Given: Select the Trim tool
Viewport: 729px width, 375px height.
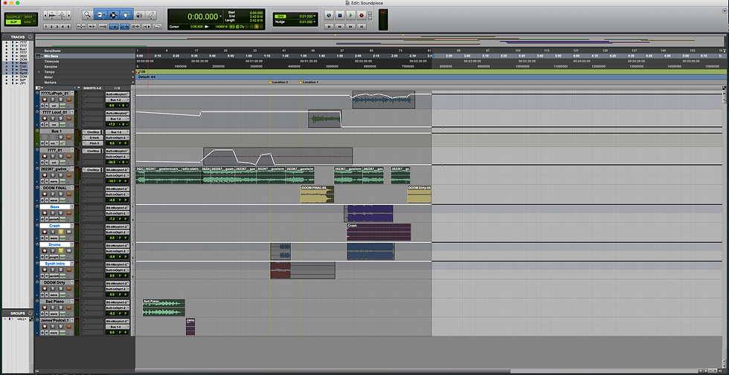Looking at the screenshot, I should pos(101,16).
